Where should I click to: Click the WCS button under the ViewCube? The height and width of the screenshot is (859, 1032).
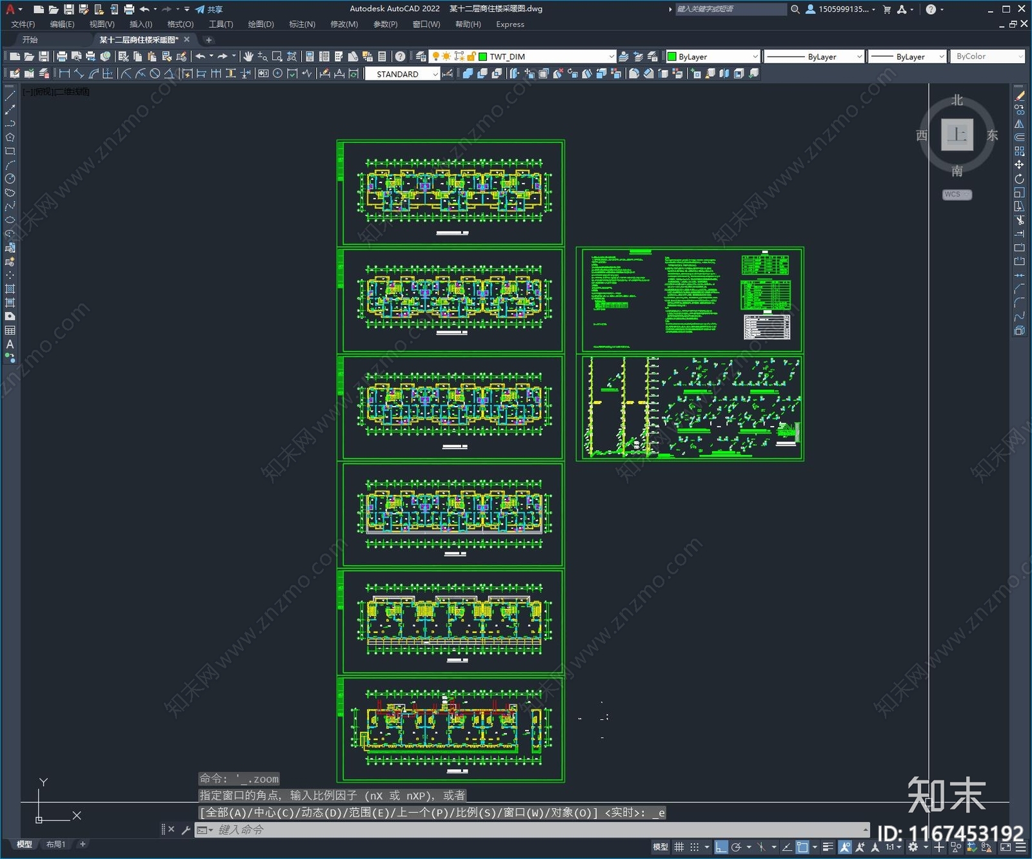[x=956, y=195]
